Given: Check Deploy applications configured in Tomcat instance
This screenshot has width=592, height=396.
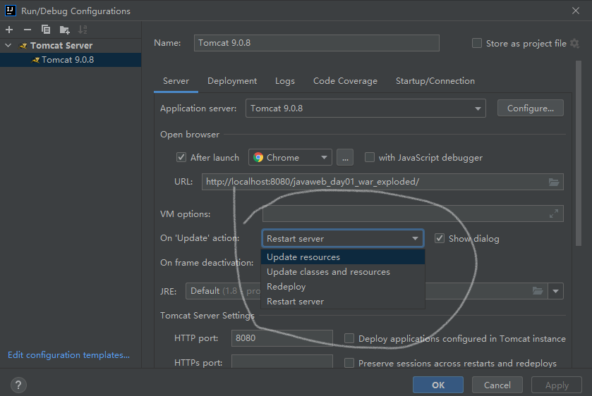Looking at the screenshot, I should (349, 338).
